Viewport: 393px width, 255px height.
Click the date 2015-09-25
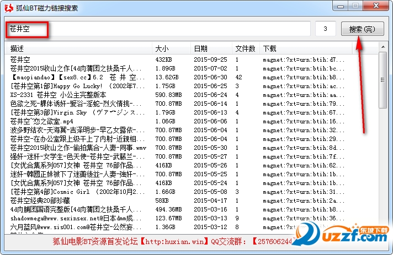(210, 59)
